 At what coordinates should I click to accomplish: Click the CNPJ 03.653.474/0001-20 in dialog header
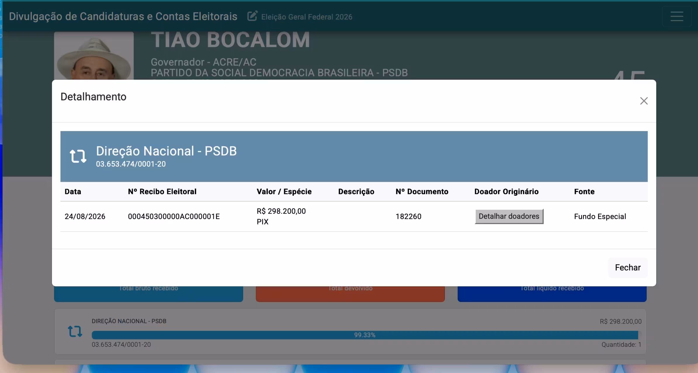[x=131, y=164]
